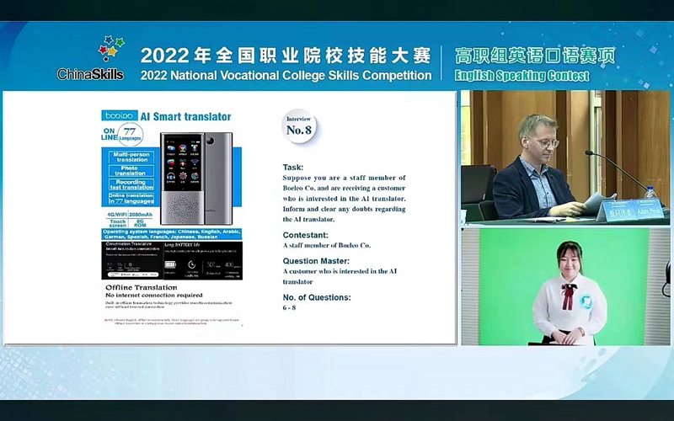
Task: Click the Interview No.8 round badge
Action: coord(299,125)
